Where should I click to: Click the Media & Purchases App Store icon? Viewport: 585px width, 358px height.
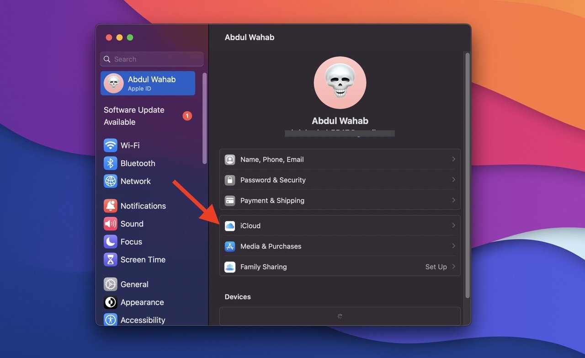tap(230, 246)
